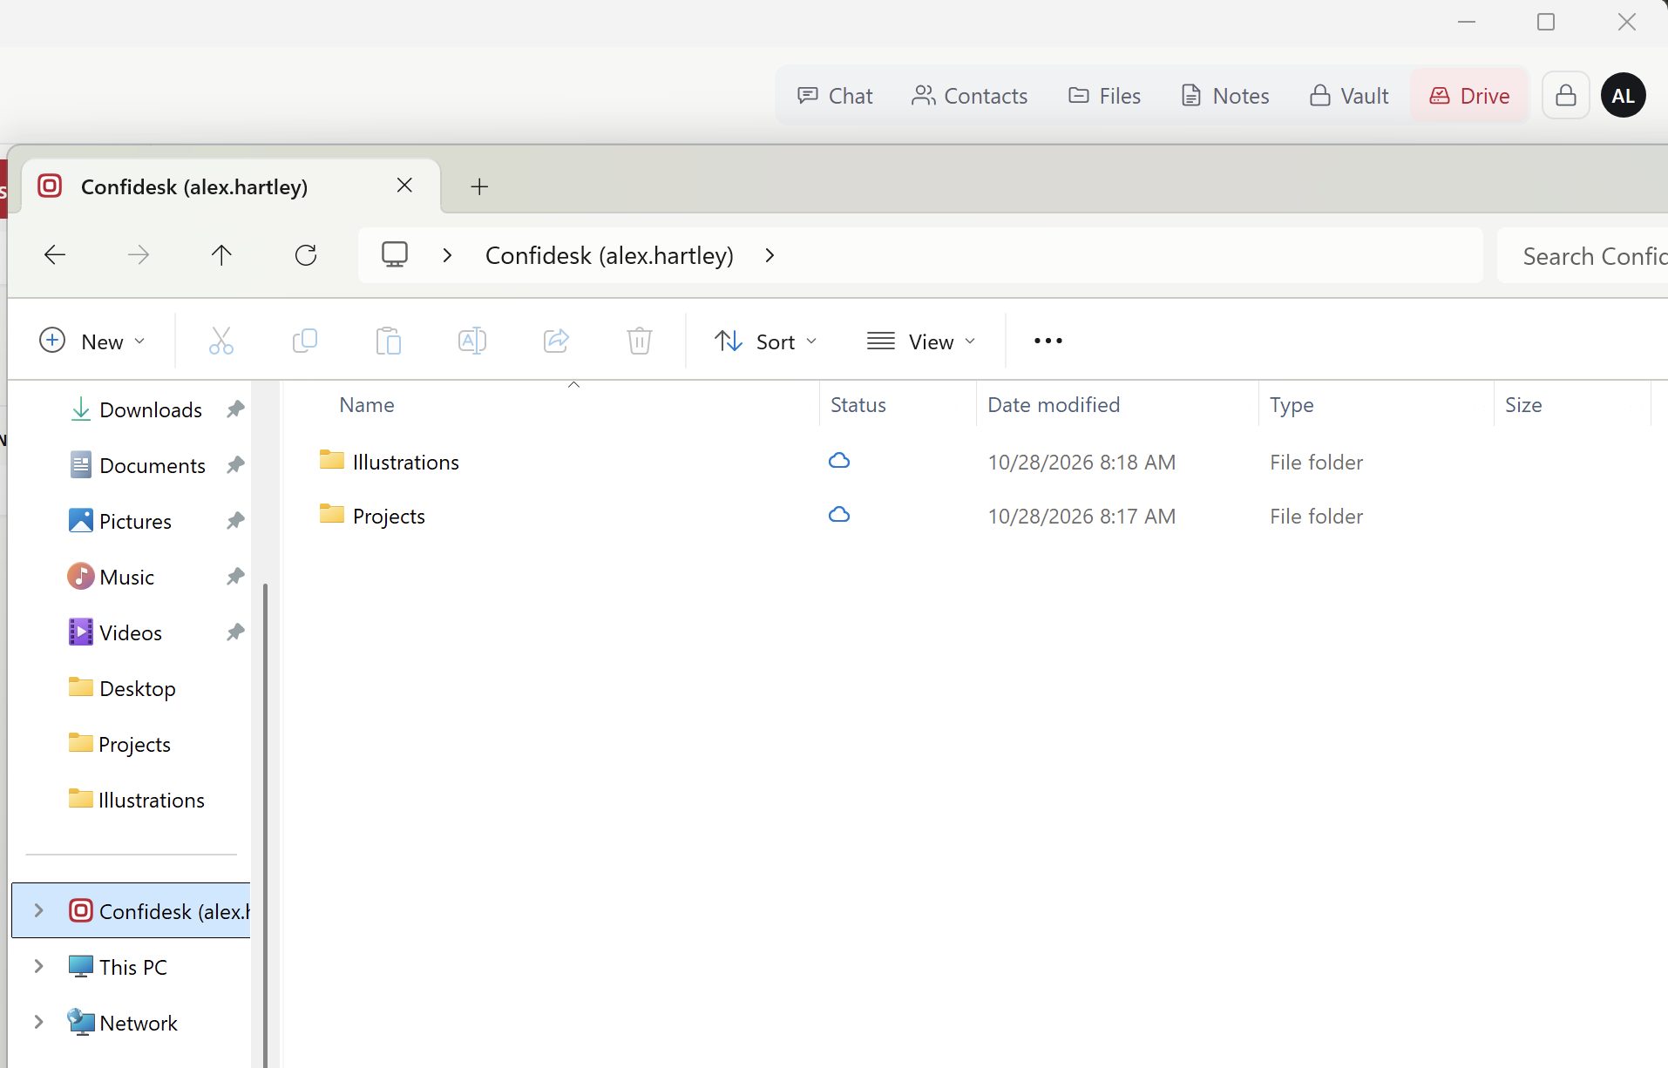Unpin Pictures using its pin icon
The width and height of the screenshot is (1668, 1068).
pyautogui.click(x=235, y=520)
